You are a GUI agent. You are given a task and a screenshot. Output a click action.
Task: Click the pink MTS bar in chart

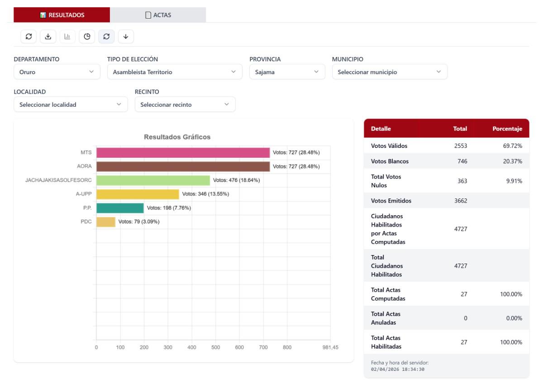click(183, 153)
